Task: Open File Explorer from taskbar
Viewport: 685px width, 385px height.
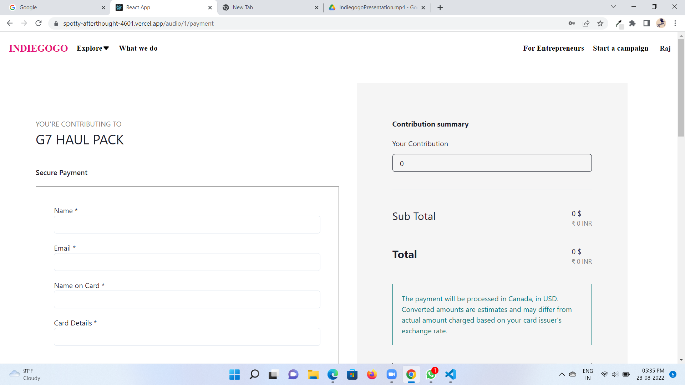Action: tap(313, 374)
